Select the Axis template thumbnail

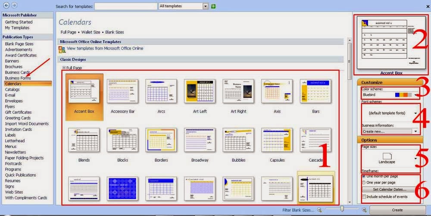(x=277, y=91)
